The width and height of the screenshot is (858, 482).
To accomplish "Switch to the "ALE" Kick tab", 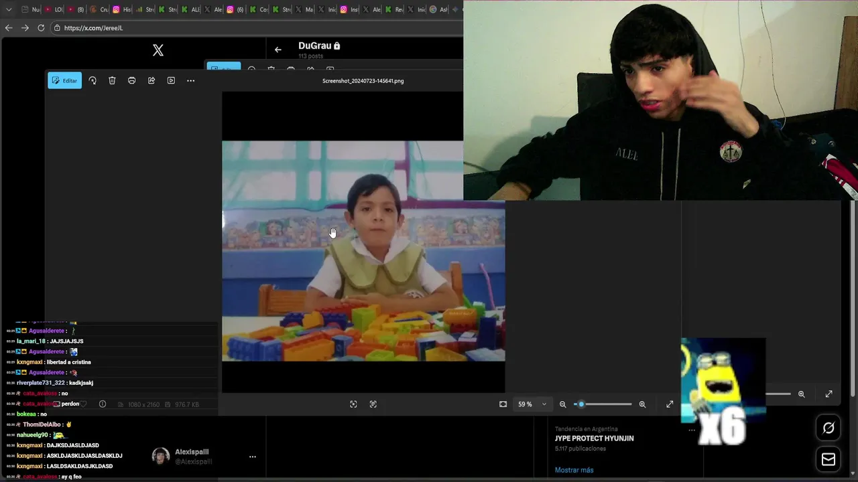I will tap(190, 9).
